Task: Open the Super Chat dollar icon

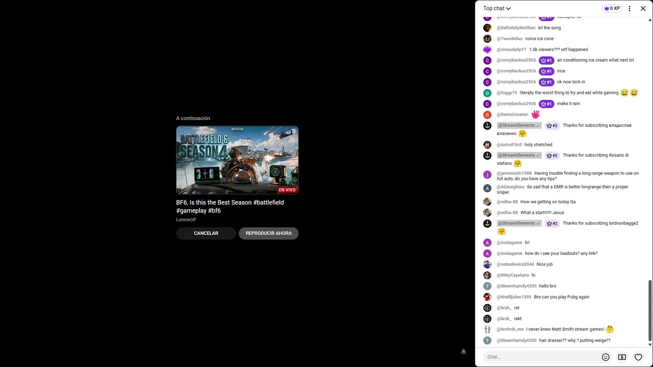Action: [x=622, y=357]
